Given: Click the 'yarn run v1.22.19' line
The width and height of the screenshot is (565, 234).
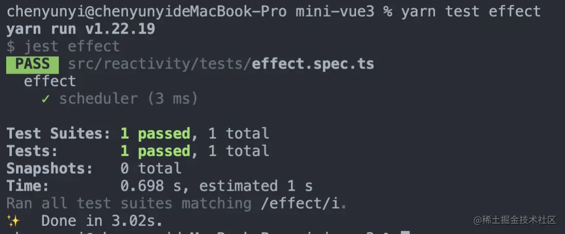Looking at the screenshot, I should pos(81,29).
